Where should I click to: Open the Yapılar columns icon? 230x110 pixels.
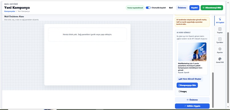pos(220,29)
